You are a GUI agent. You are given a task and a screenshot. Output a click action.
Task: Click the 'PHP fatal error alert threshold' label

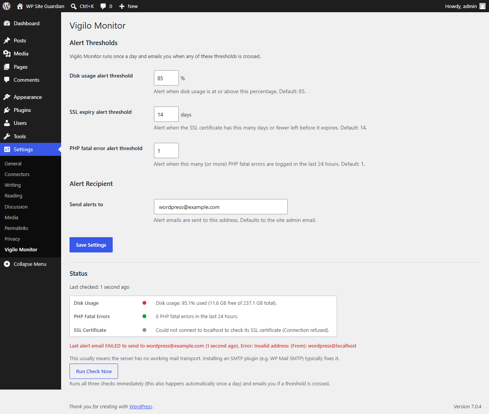(x=106, y=148)
